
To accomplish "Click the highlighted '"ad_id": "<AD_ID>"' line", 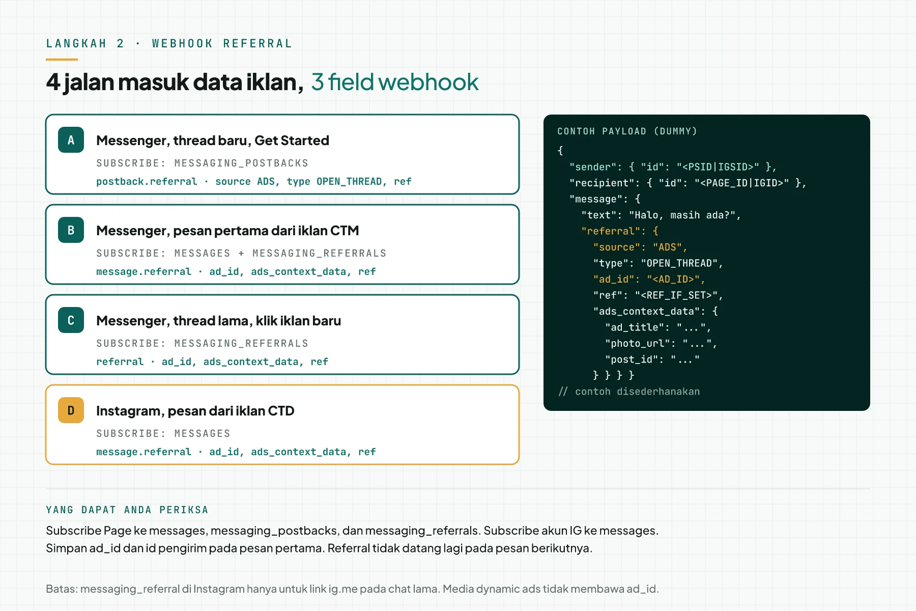I will click(649, 280).
